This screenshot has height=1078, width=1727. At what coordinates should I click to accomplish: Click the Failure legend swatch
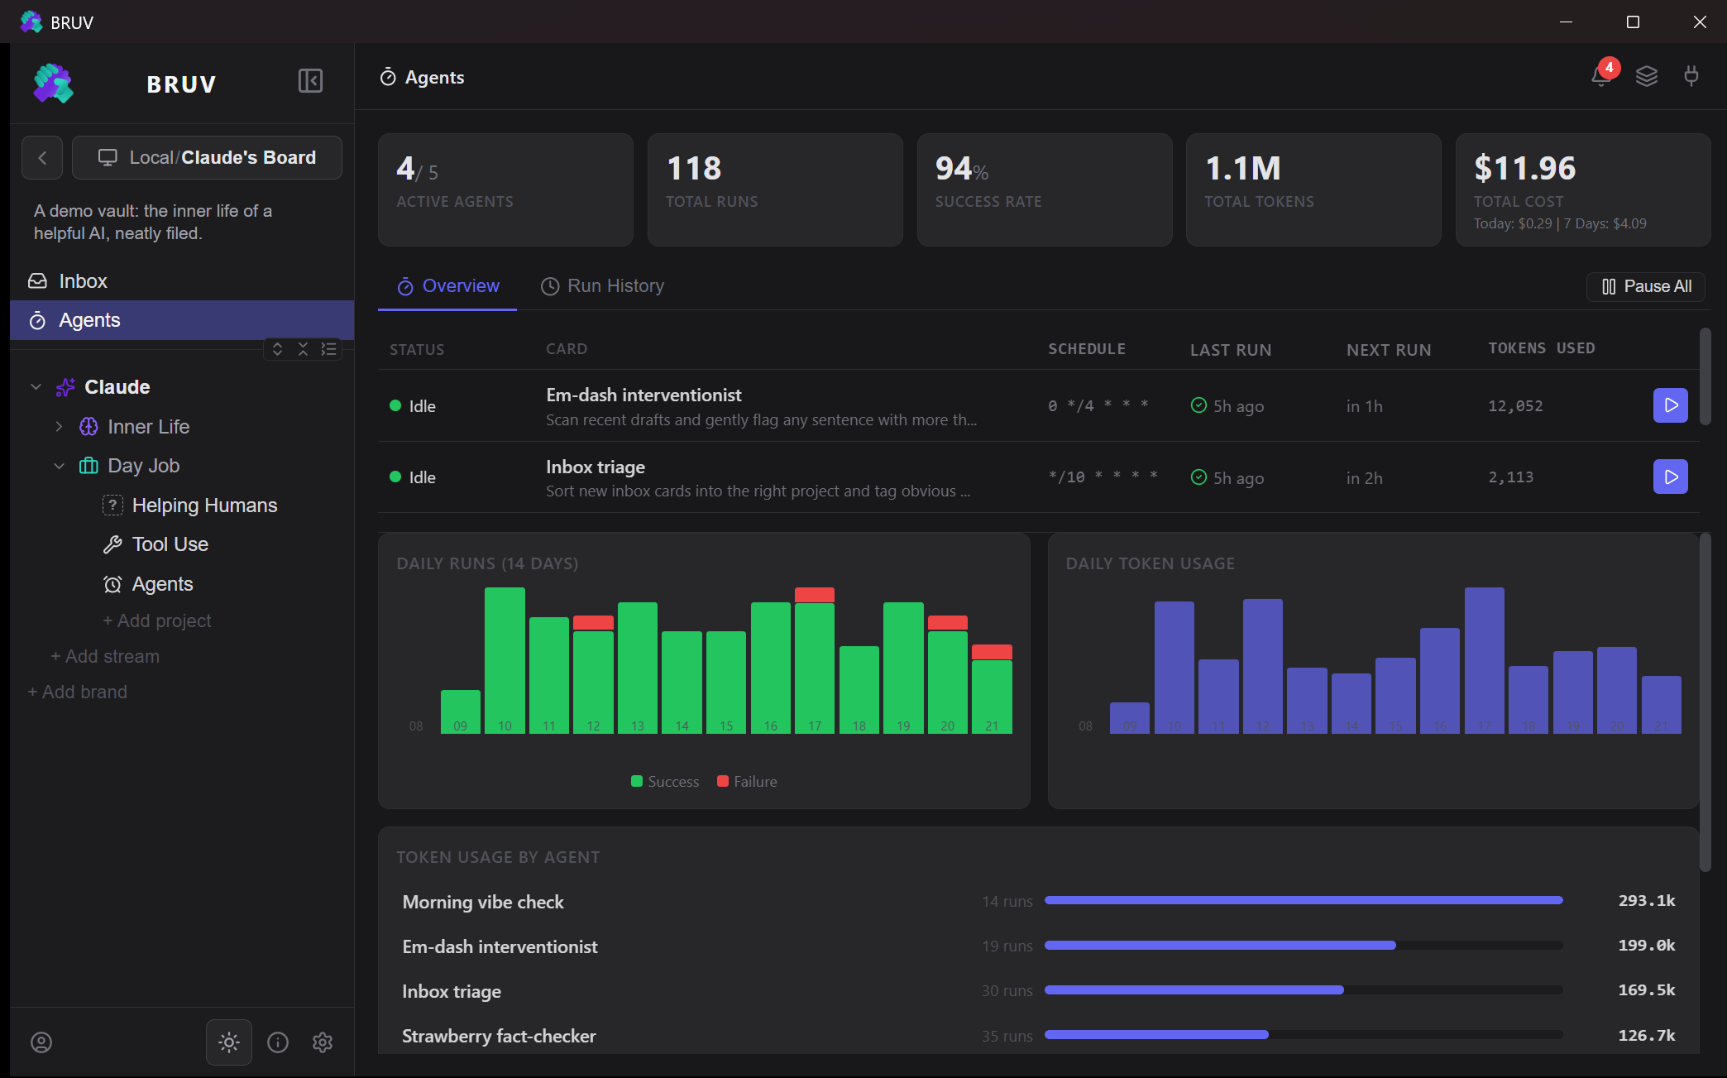point(723,781)
